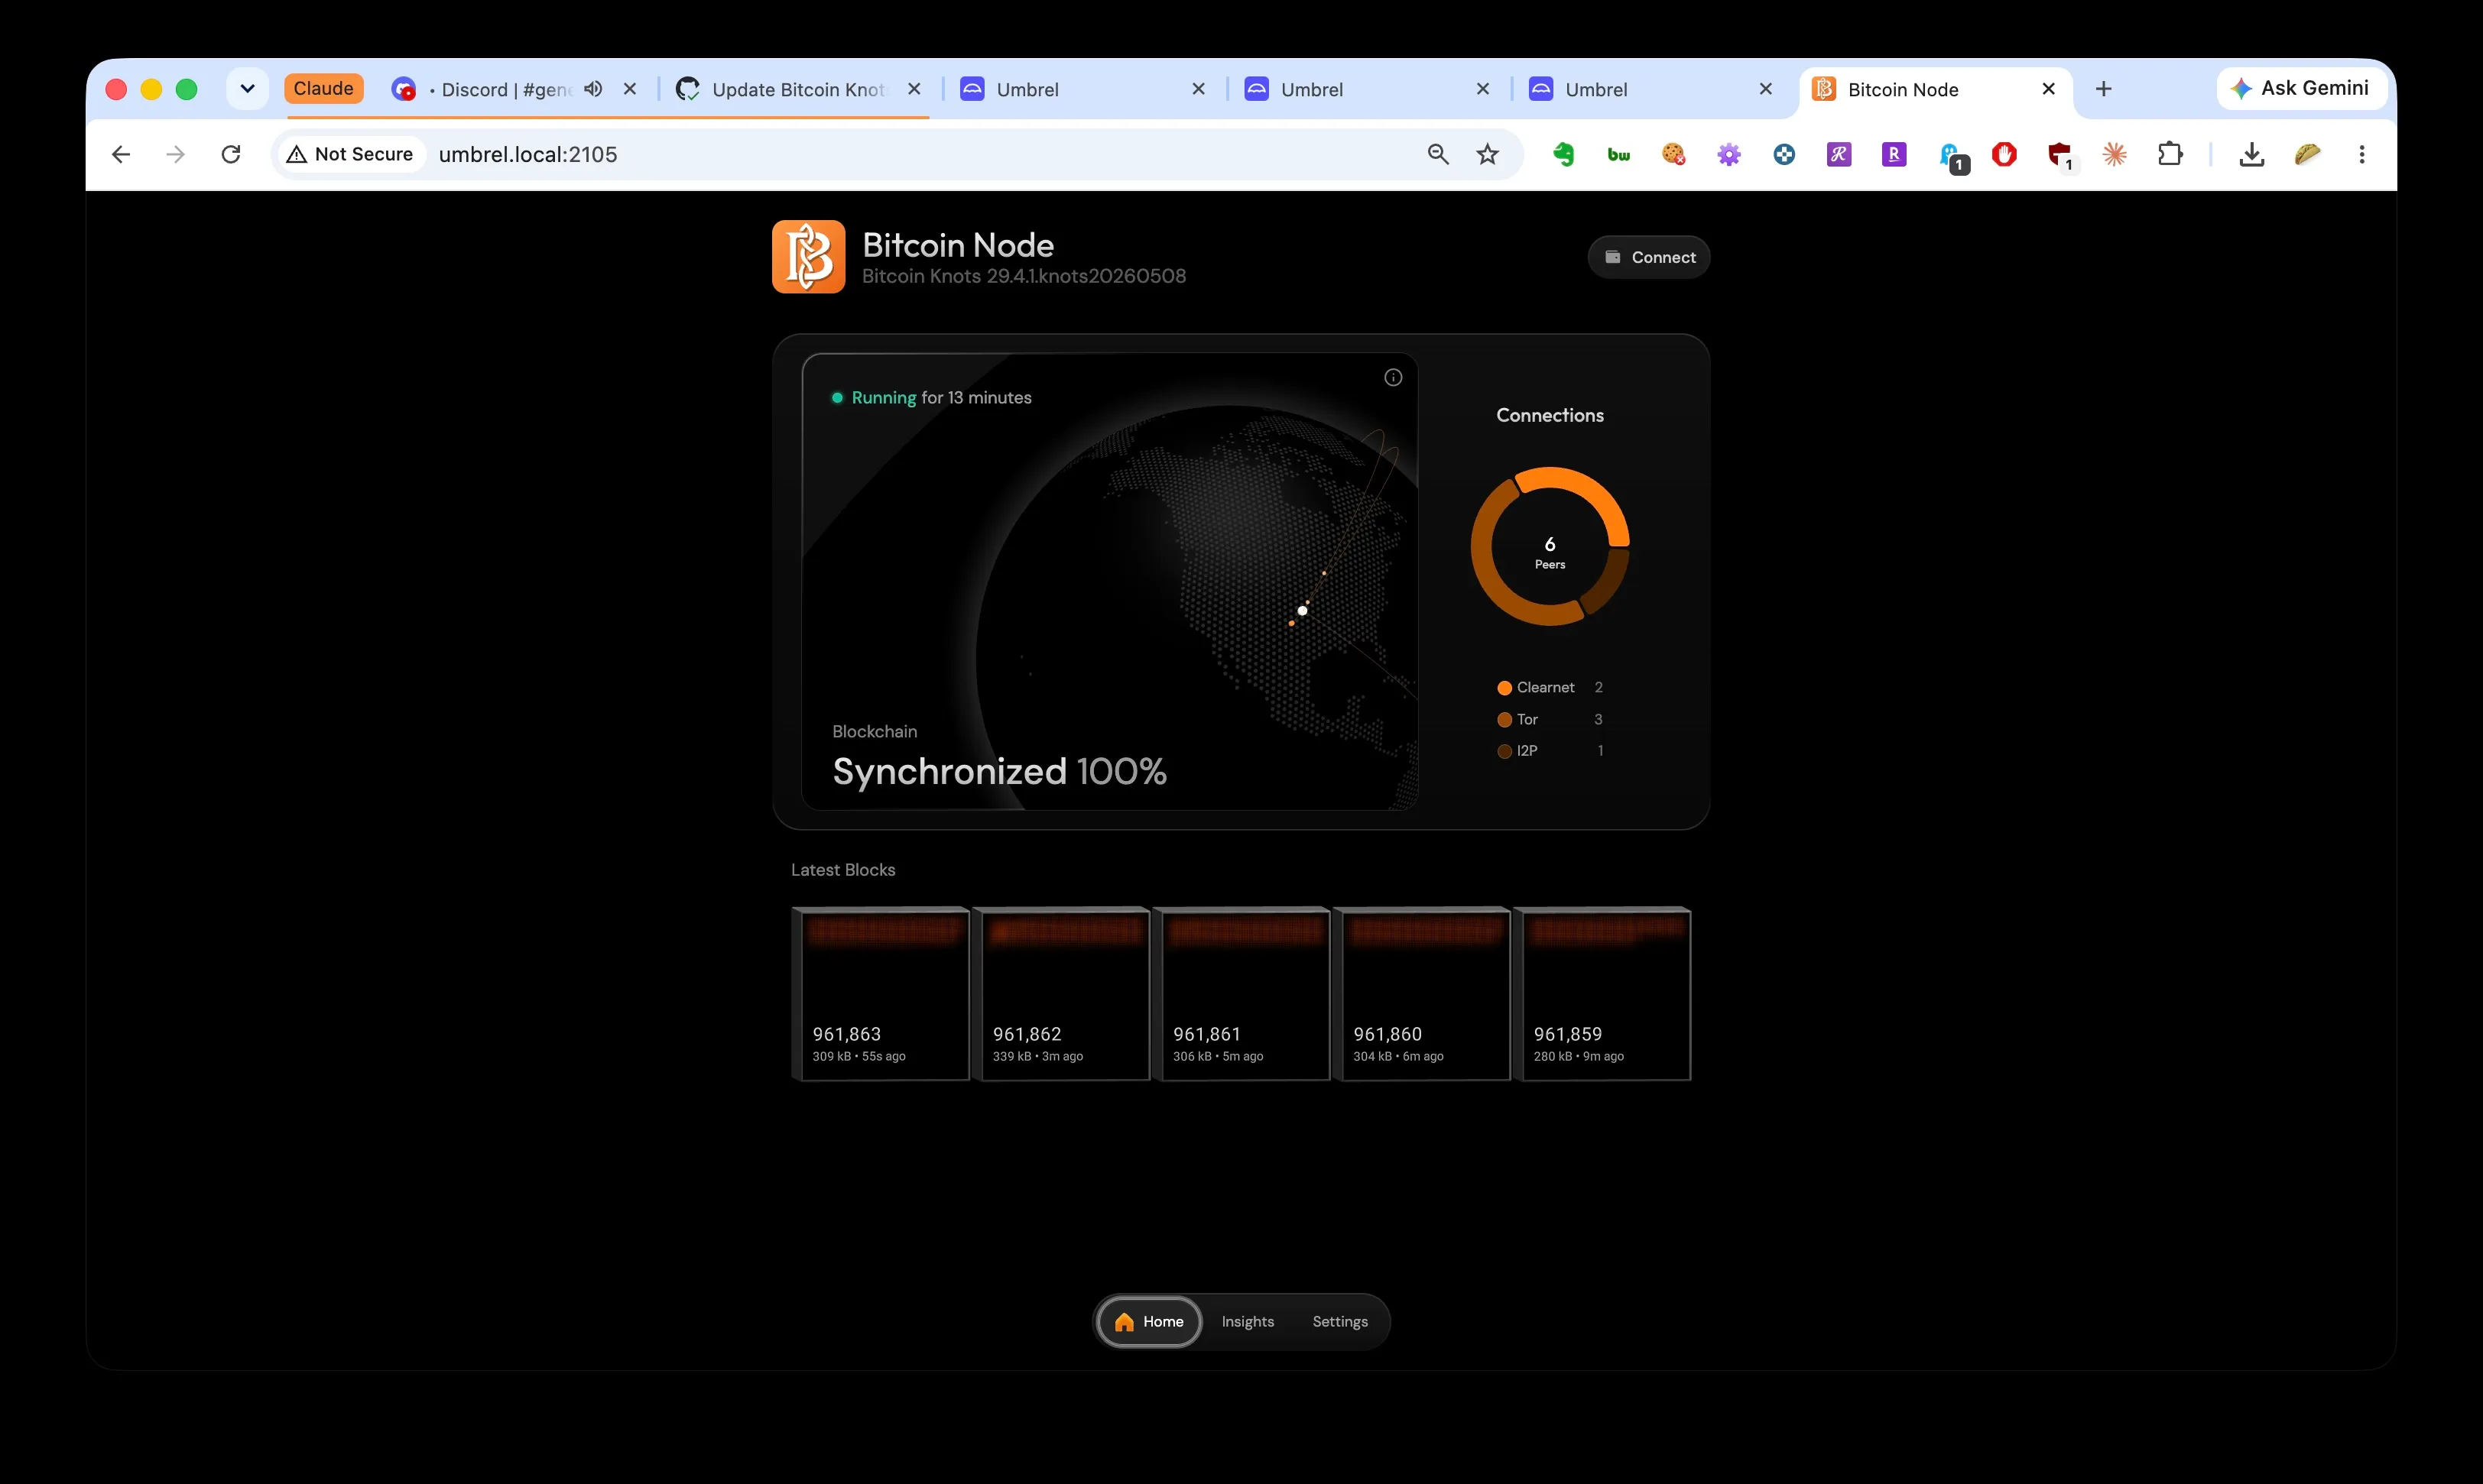Screen dimensions: 2483x1484
Task: Click the 'Latest Blocks' heading
Action: [842, 870]
